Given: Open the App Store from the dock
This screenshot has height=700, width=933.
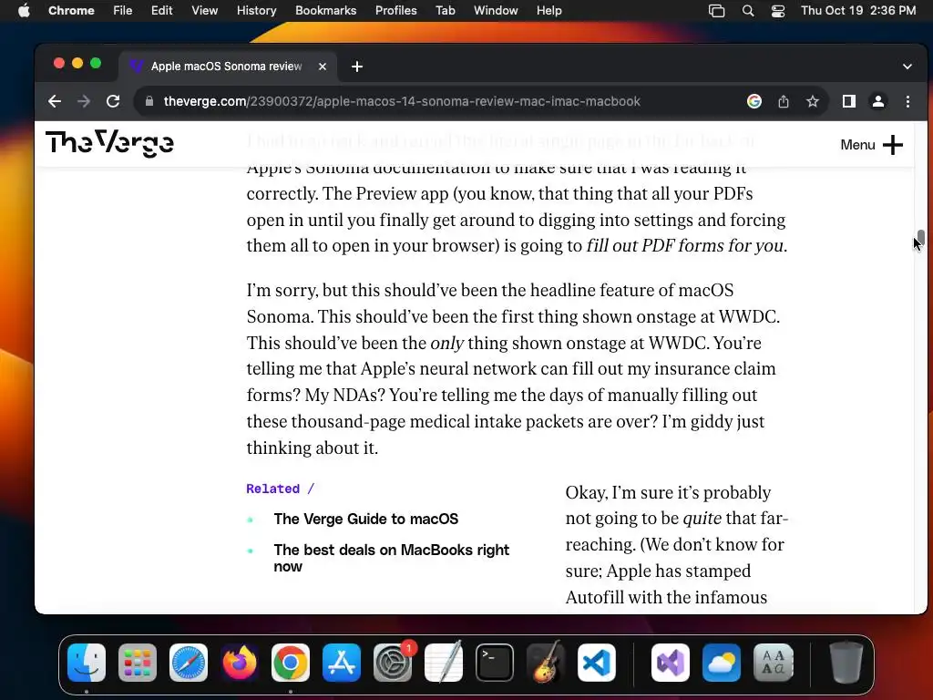Looking at the screenshot, I should pos(342,663).
